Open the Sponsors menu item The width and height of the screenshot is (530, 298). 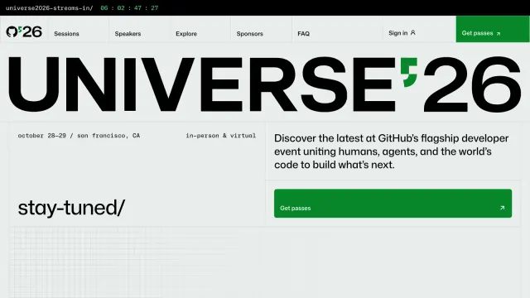tap(250, 34)
